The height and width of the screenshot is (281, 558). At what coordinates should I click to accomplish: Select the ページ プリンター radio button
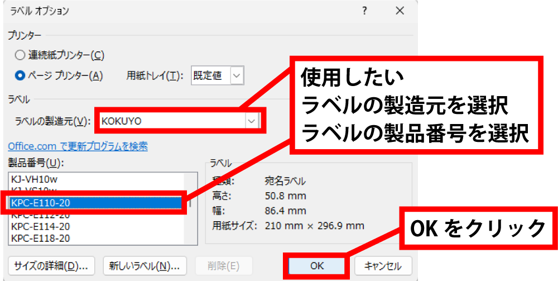tap(20, 75)
